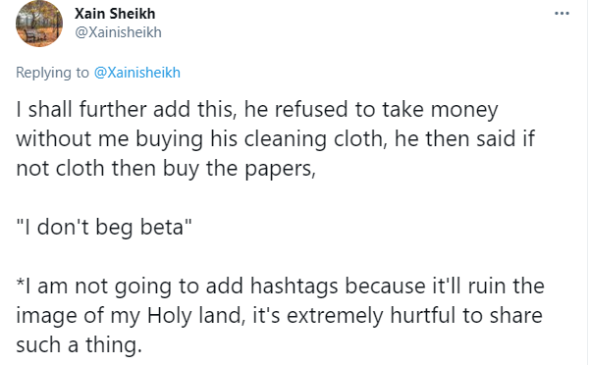This screenshot has width=590, height=365.
Task: Click the word "hashtags" in the tweet
Action: point(295,287)
